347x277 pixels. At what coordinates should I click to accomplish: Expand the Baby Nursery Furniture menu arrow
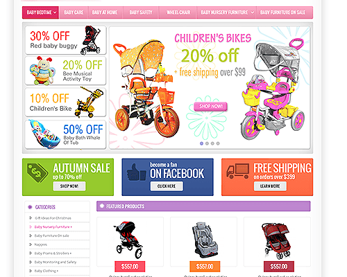[x=253, y=12]
